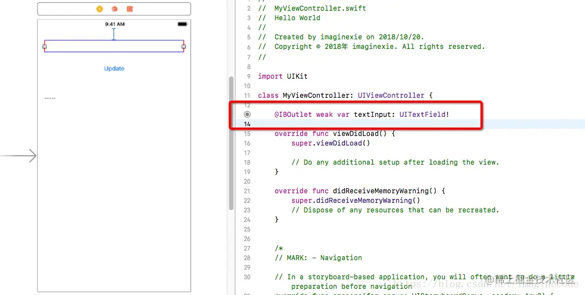
Task: Select the storyboard entry point arrow
Action: (x=19, y=156)
